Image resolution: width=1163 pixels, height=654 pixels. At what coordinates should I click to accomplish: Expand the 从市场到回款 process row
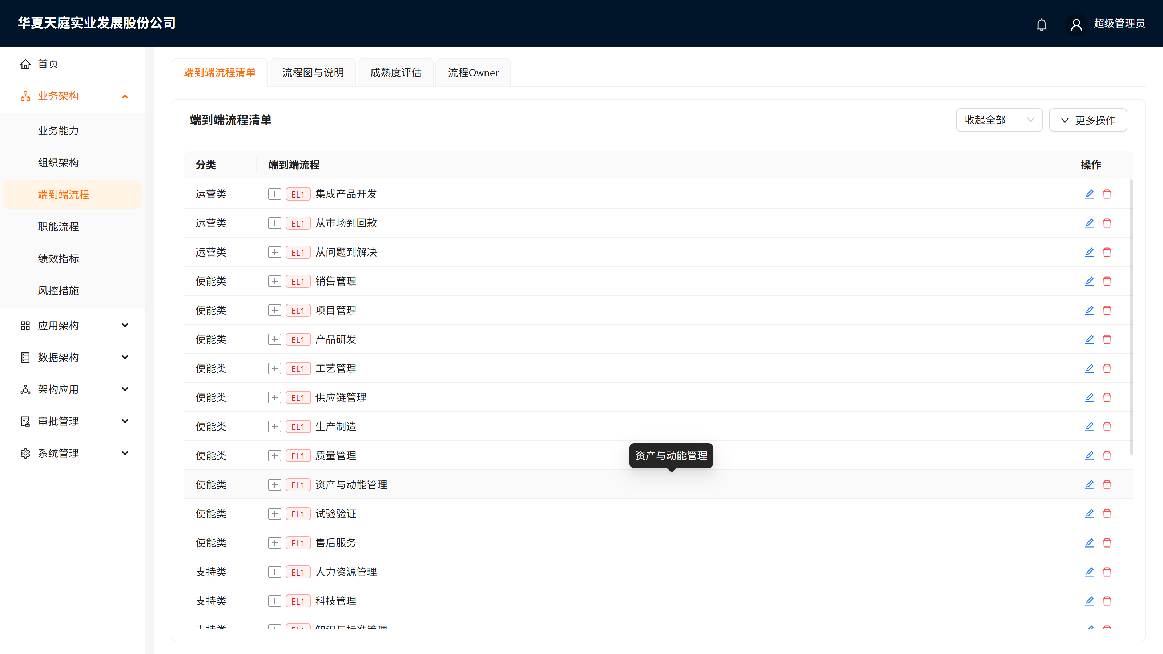tap(274, 223)
